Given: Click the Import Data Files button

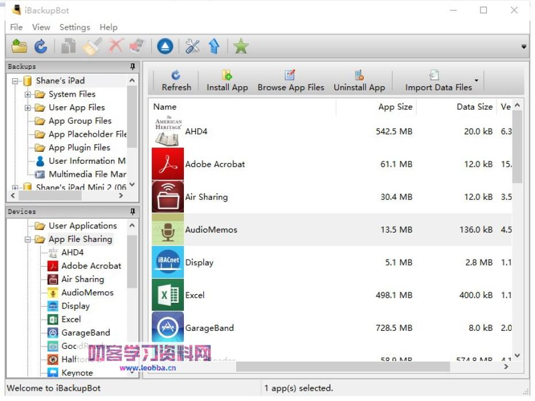Looking at the screenshot, I should point(438,81).
